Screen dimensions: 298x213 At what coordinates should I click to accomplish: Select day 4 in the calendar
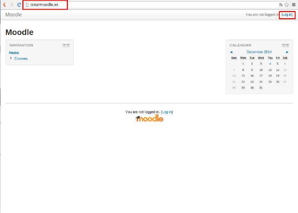tap(270, 64)
